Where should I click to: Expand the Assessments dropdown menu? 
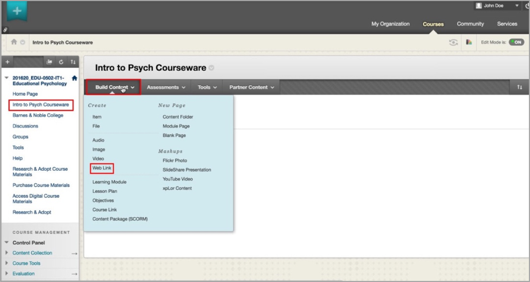pos(166,87)
